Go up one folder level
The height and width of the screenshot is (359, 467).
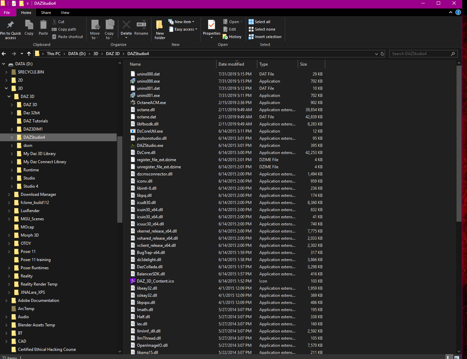[29, 54]
